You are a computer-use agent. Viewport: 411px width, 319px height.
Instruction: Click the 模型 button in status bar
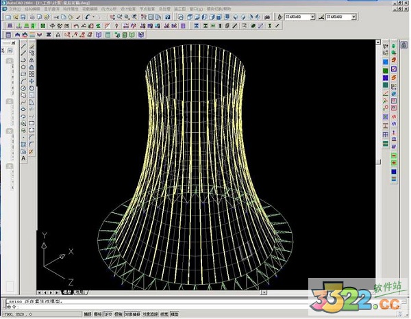(175, 314)
